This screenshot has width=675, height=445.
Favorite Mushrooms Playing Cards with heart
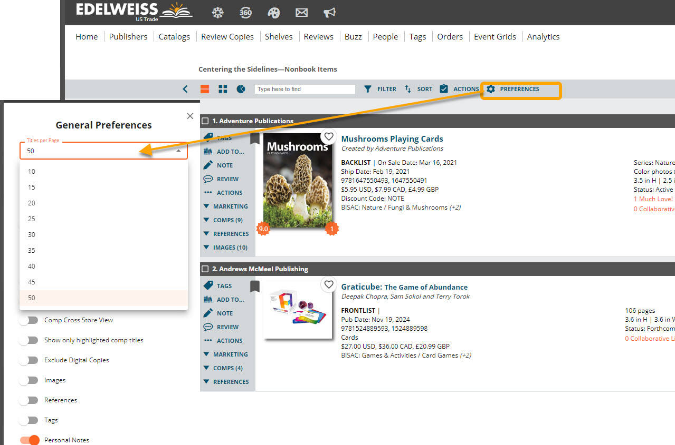[329, 137]
